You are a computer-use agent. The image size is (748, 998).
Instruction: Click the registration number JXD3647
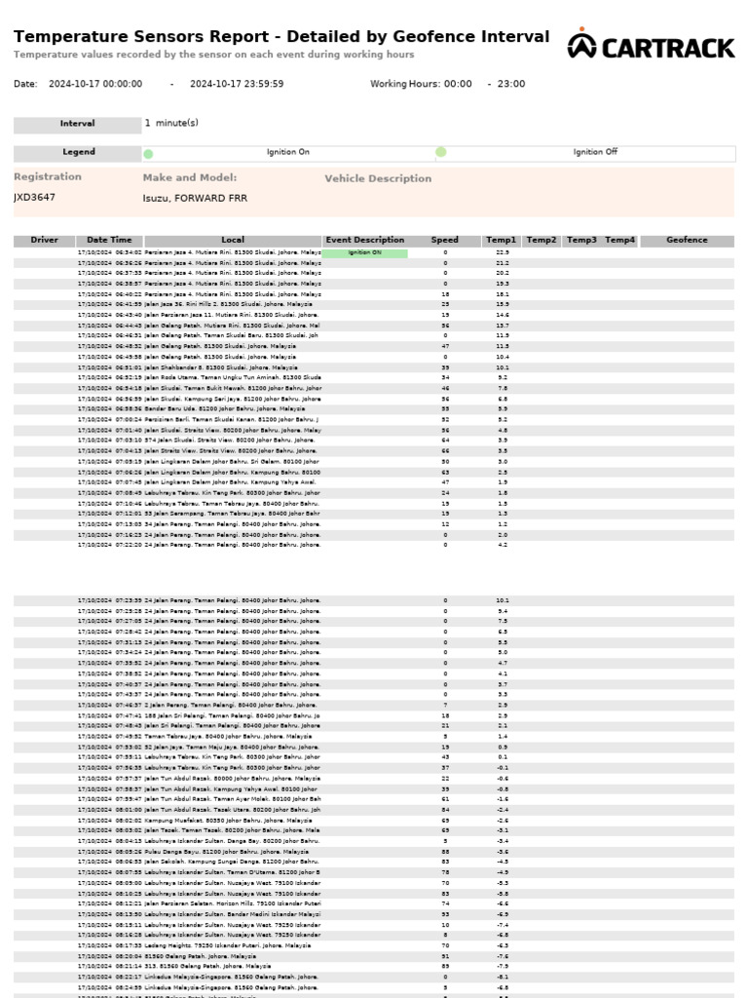click(x=34, y=198)
